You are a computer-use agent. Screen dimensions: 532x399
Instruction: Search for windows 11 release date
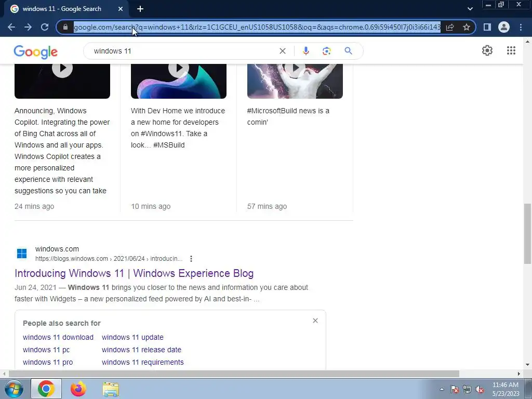141,350
